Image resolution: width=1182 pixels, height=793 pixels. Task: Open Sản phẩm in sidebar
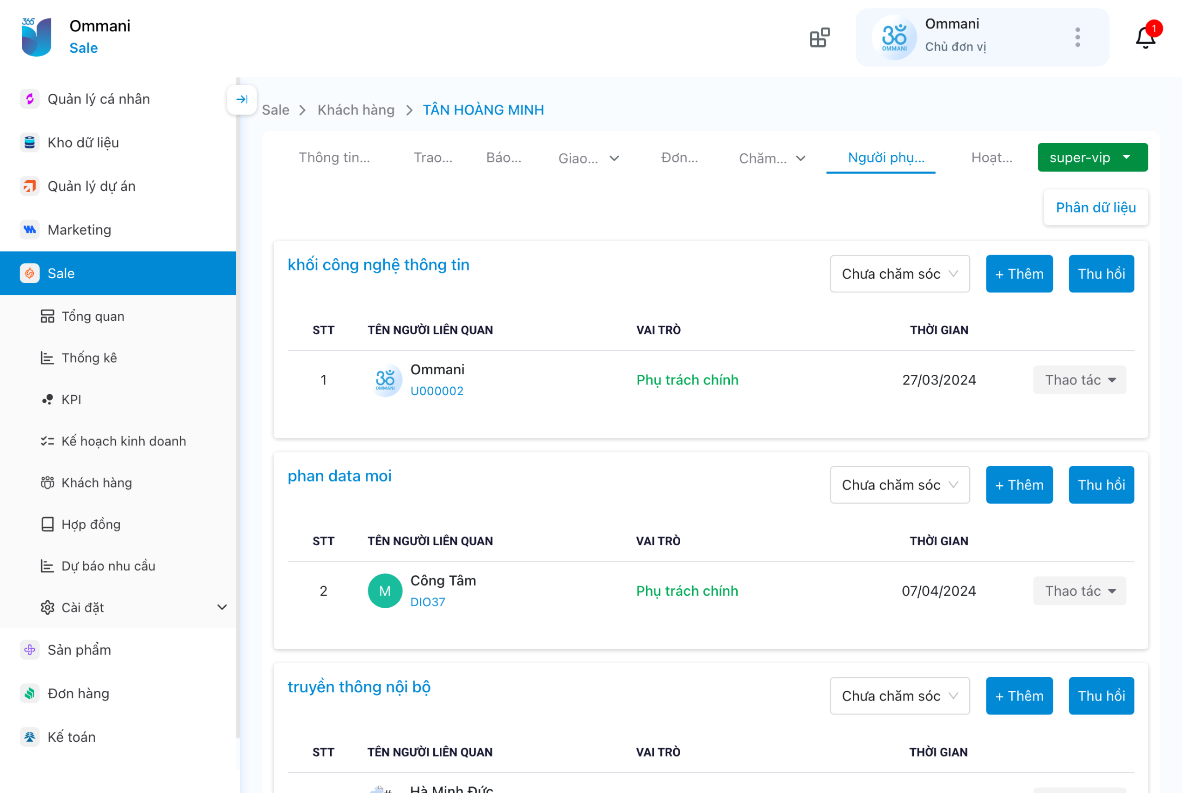(80, 650)
